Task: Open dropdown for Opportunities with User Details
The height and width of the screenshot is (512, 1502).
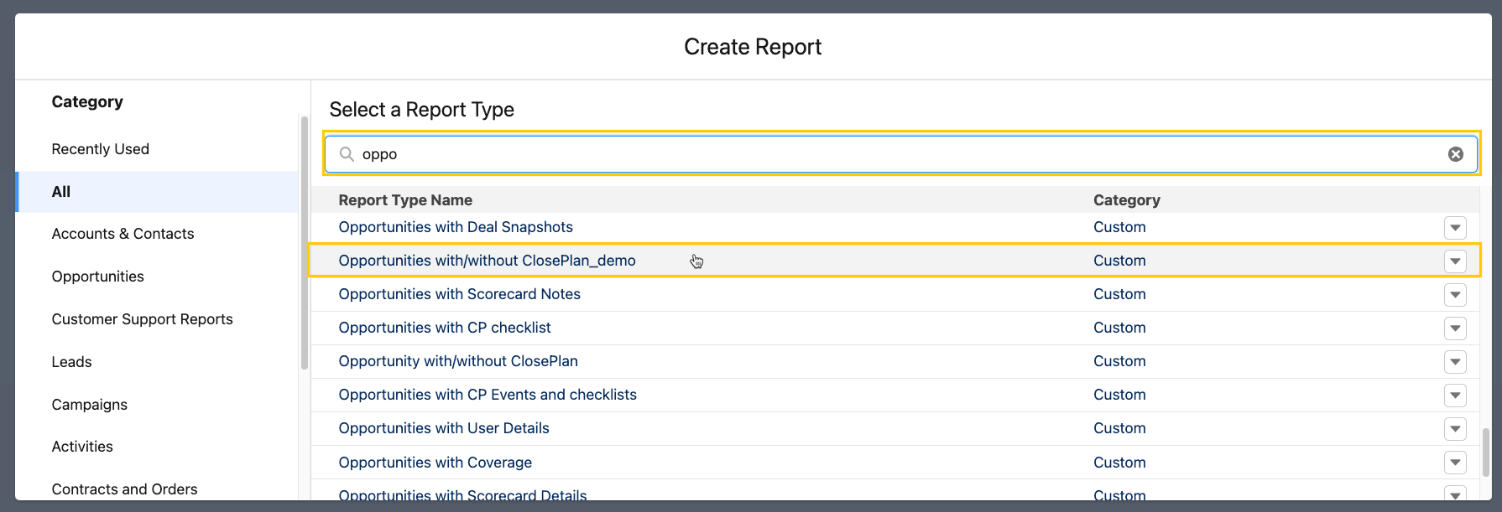Action: (1455, 429)
